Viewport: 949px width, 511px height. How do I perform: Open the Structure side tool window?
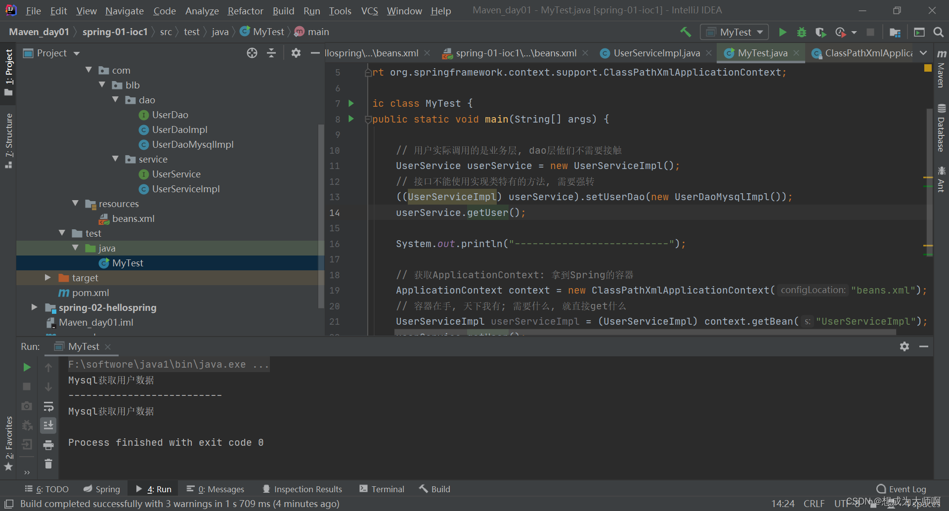coord(8,141)
